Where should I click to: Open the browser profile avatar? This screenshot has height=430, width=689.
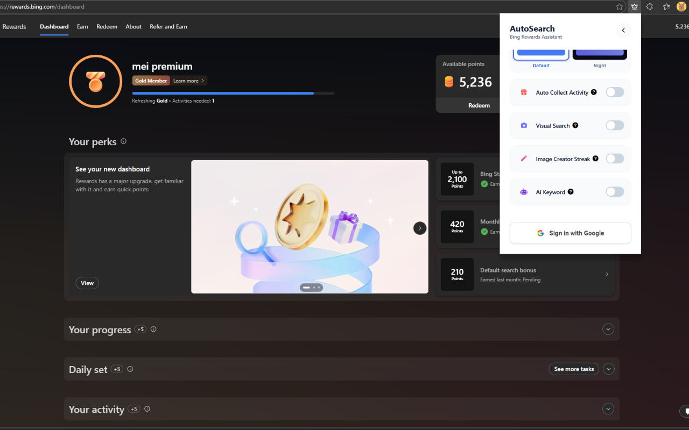pyautogui.click(x=681, y=6)
